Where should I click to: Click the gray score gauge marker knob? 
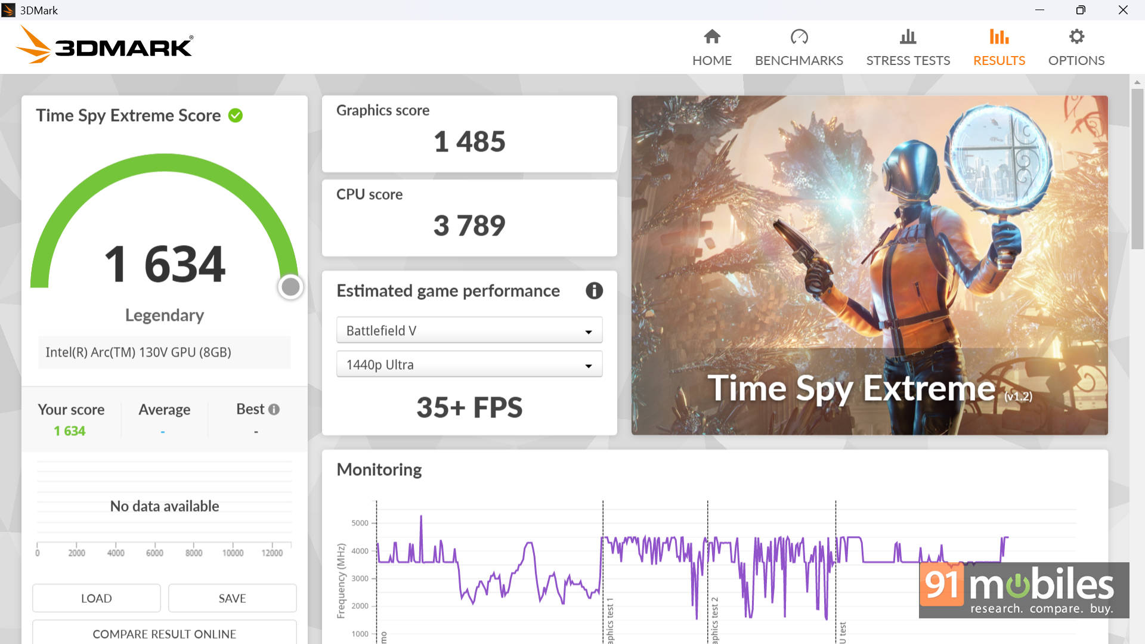(x=290, y=287)
